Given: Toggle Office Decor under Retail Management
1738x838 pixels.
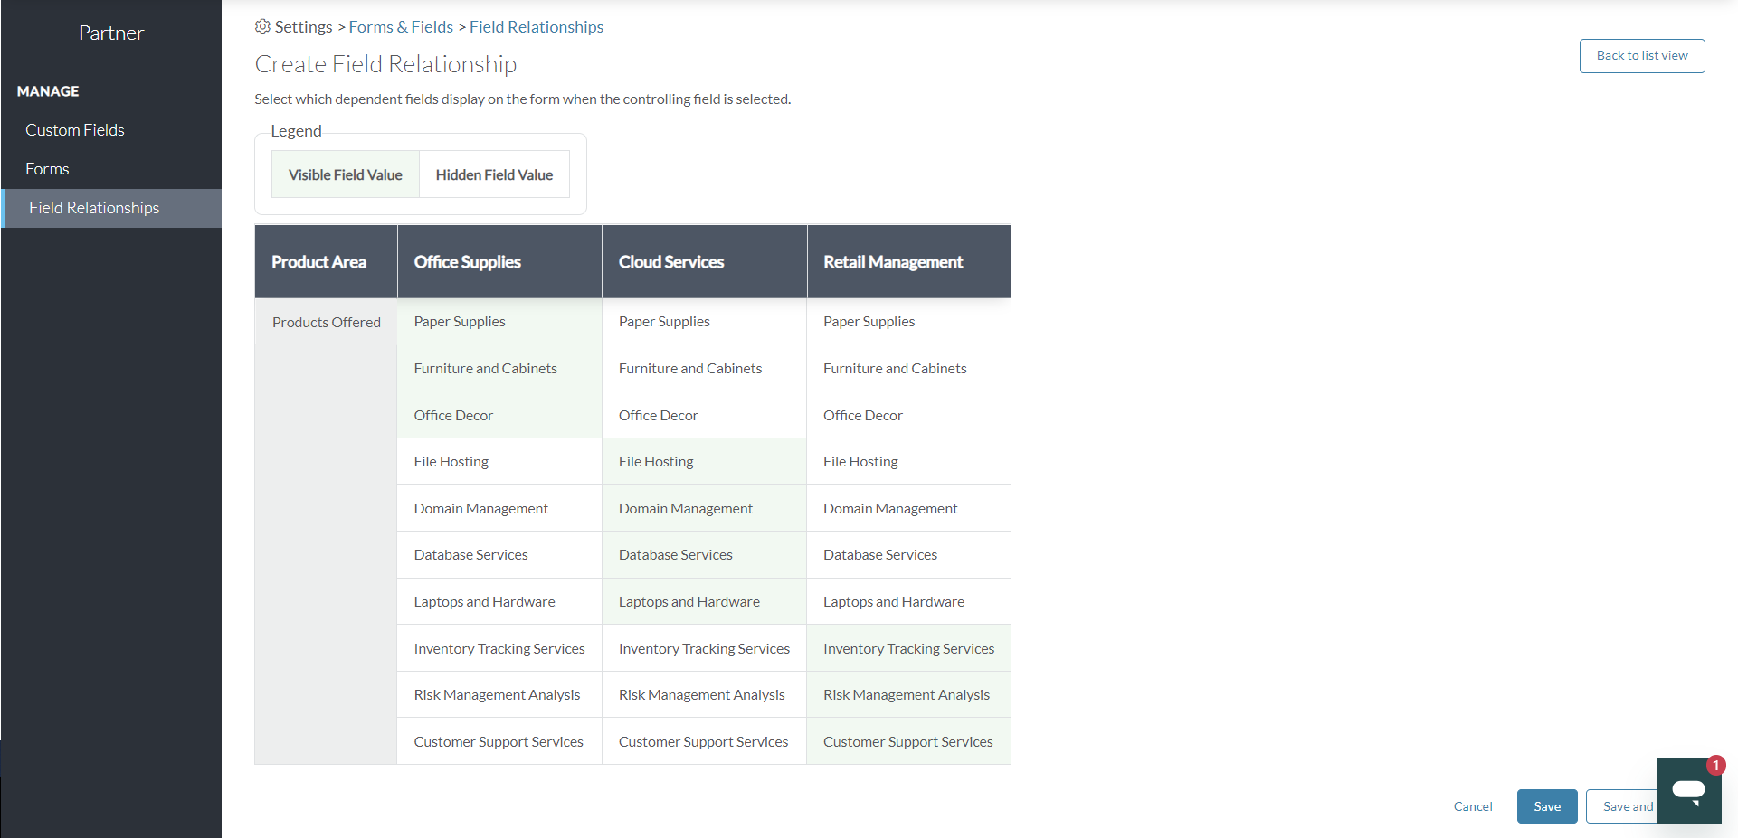Looking at the screenshot, I should pyautogui.click(x=907, y=414).
